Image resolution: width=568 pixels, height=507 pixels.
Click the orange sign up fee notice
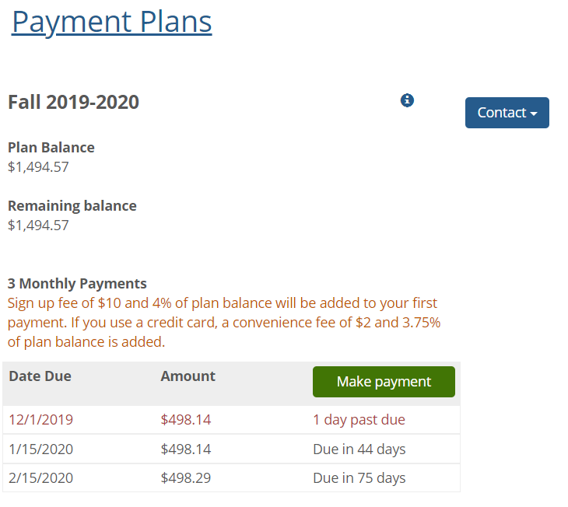point(224,322)
